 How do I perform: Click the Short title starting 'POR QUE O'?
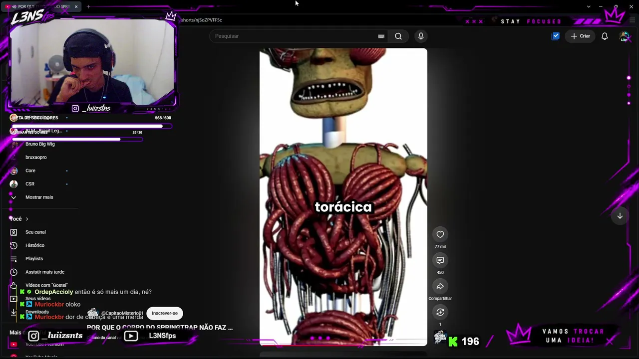point(160,328)
